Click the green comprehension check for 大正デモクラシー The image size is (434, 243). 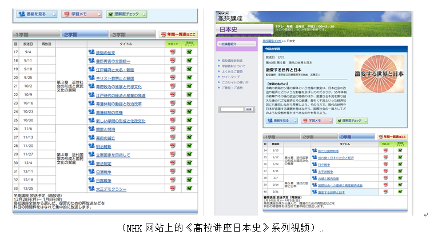click(189, 189)
